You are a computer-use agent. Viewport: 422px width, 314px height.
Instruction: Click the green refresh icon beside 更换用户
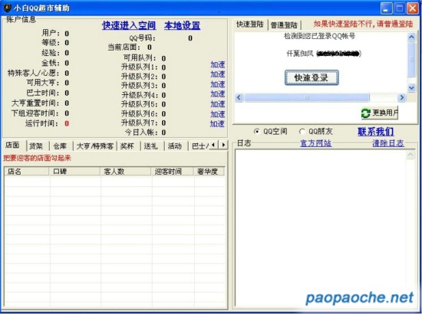click(x=366, y=113)
